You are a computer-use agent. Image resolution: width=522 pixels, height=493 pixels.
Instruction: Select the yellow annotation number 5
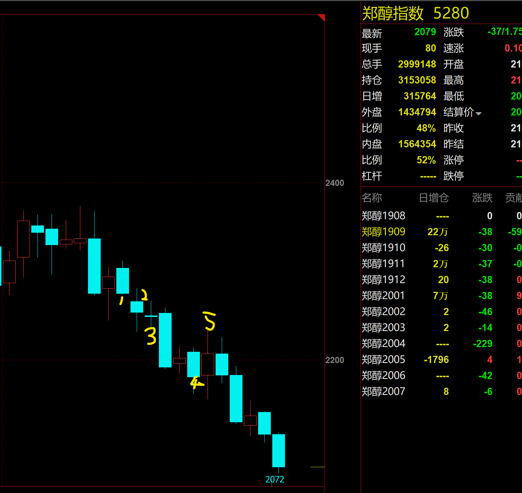point(210,321)
